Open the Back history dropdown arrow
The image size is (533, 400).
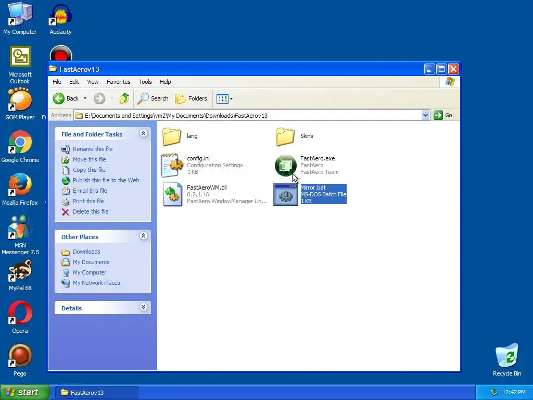click(85, 98)
